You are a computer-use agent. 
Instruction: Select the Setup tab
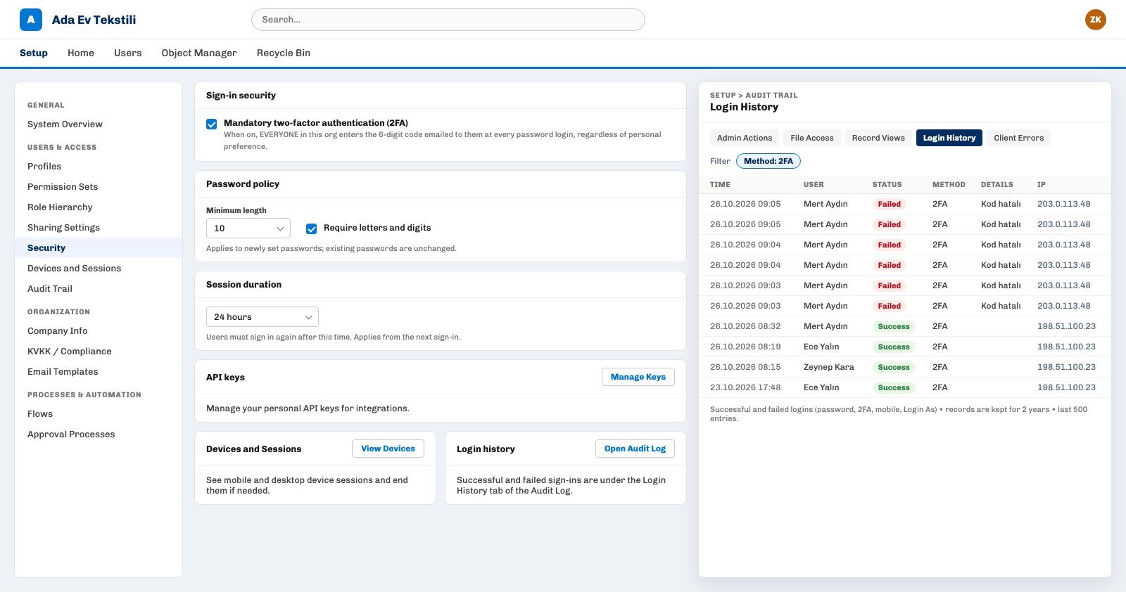(34, 53)
